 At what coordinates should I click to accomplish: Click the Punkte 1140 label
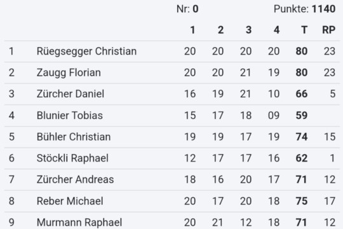tap(304, 9)
